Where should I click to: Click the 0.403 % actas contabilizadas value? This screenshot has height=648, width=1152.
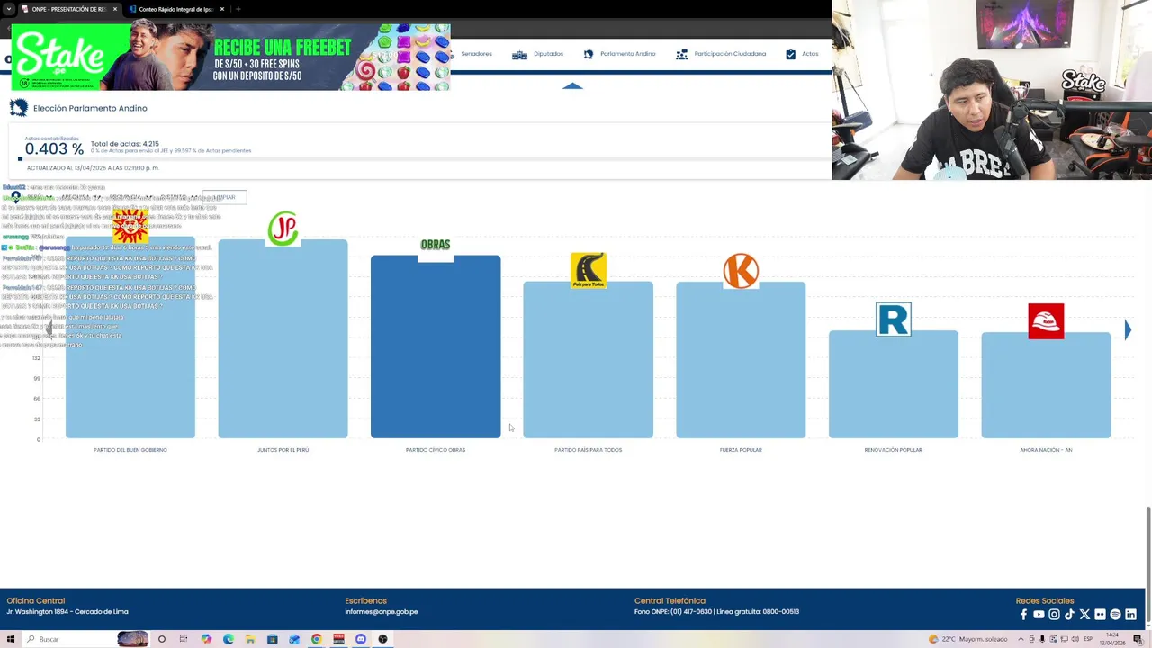[x=54, y=149]
